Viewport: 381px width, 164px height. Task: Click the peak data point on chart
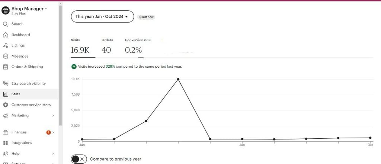(x=178, y=79)
